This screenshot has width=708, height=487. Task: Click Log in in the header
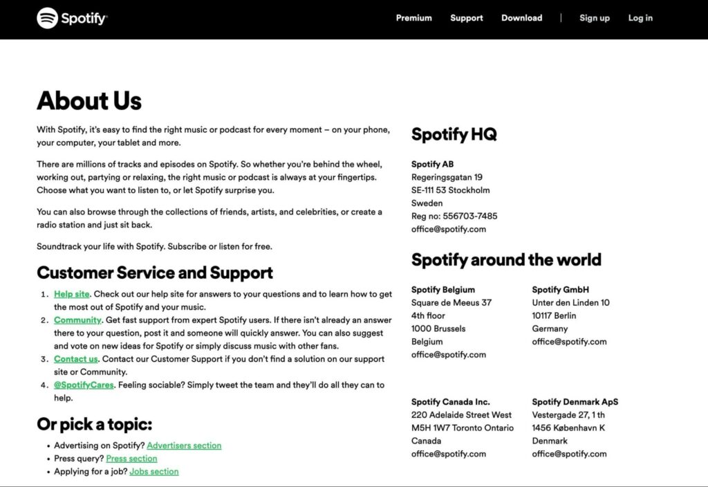640,18
